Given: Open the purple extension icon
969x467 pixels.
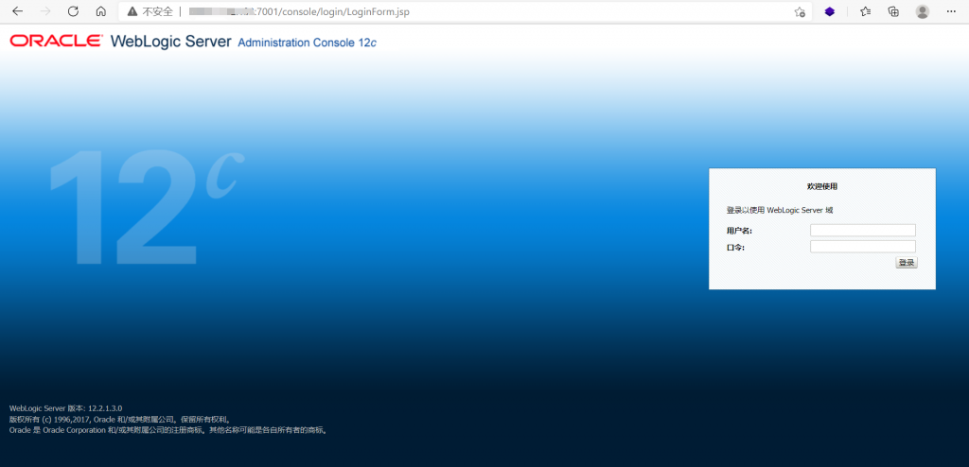Looking at the screenshot, I should point(829,11).
